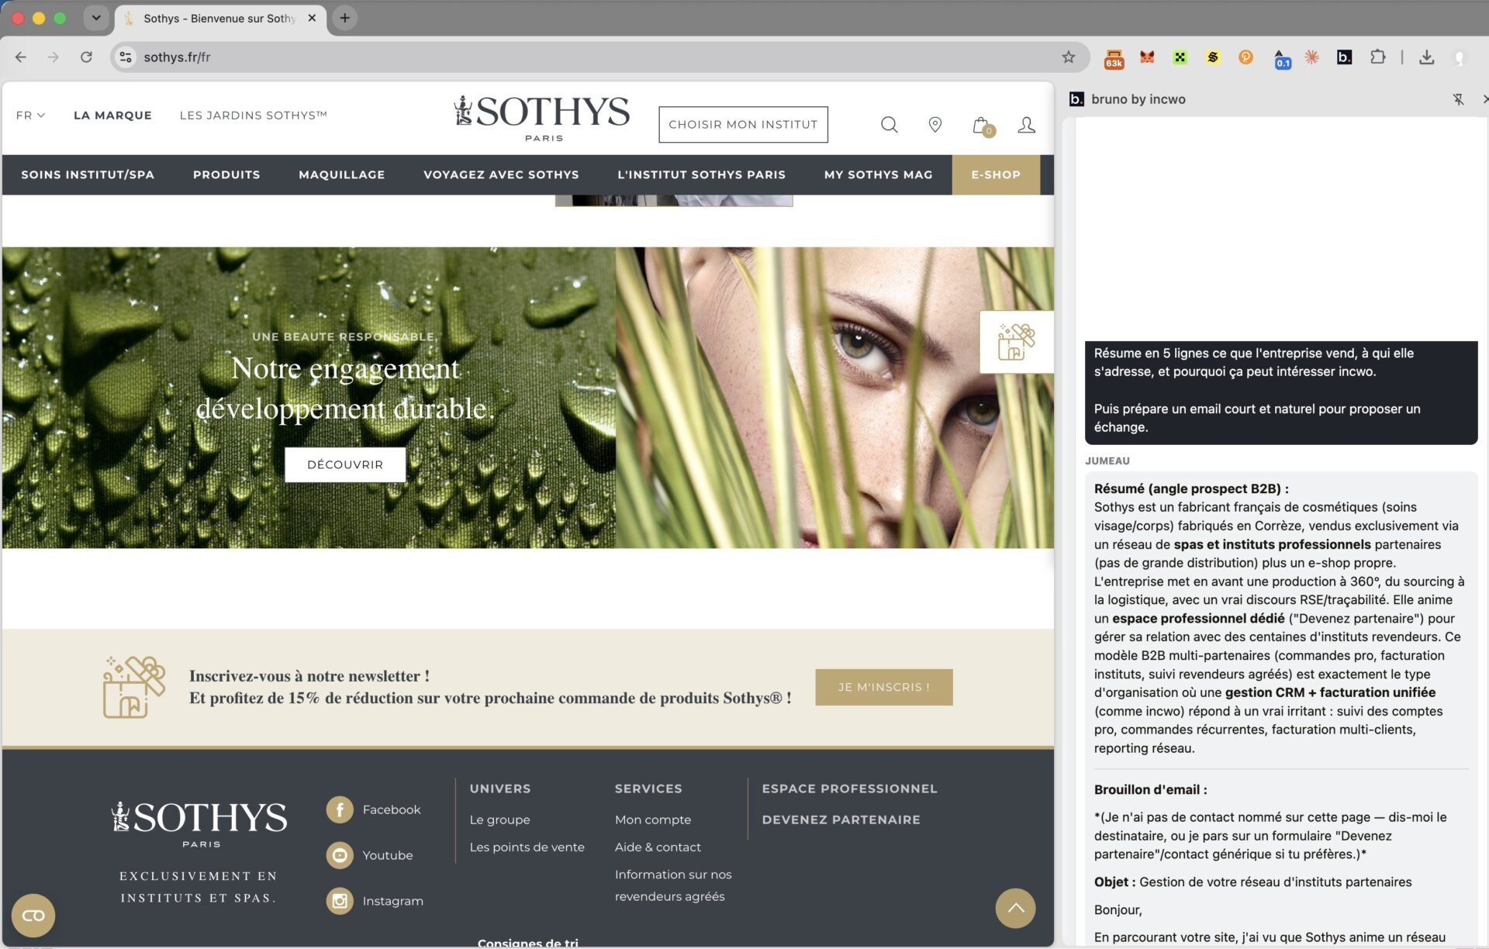The height and width of the screenshot is (949, 1489).
Task: Open the DEVENEZ PARTENAIRE link
Action: tap(841, 820)
